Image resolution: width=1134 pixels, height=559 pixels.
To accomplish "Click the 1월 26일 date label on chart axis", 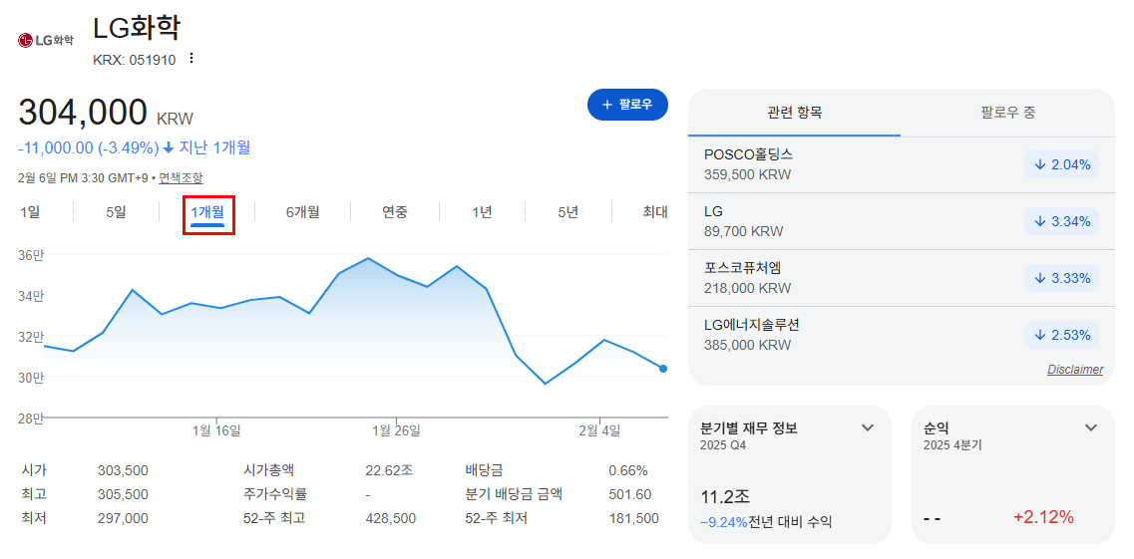I will pyautogui.click(x=396, y=431).
